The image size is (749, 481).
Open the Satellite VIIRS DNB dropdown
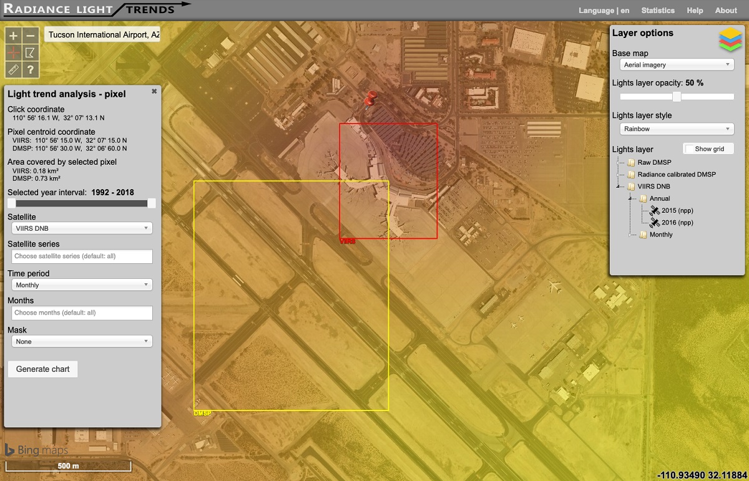coord(82,228)
